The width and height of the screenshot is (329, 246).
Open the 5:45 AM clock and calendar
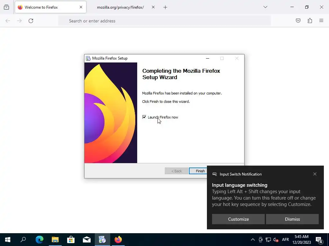(x=302, y=240)
